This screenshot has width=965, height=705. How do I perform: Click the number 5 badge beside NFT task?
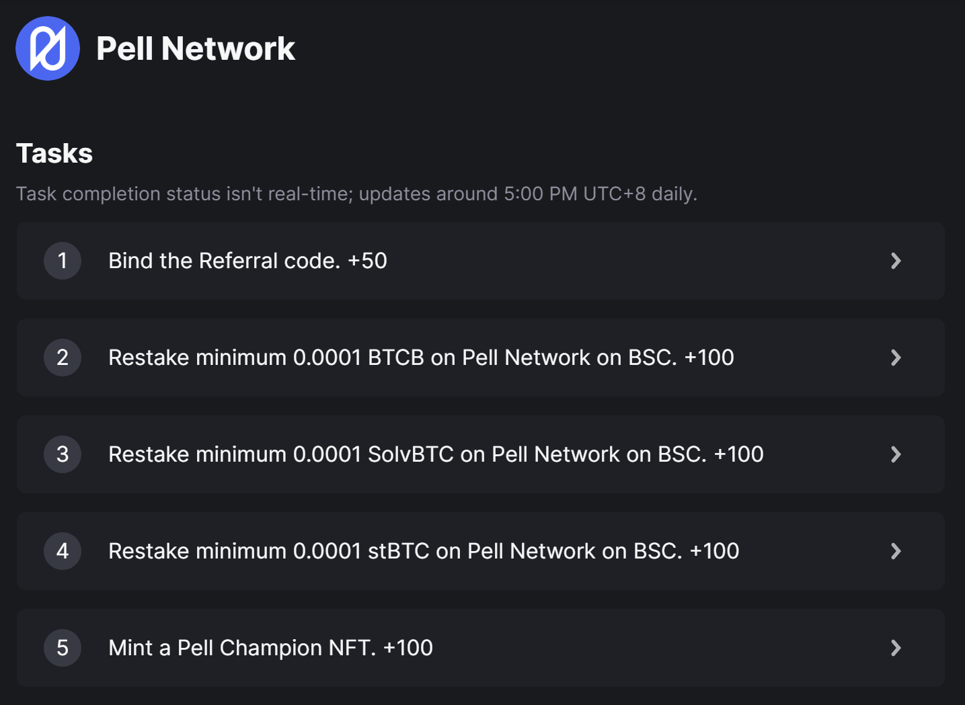click(63, 648)
